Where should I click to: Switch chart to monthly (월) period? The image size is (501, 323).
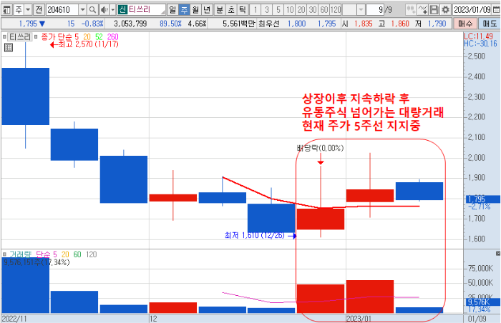tap(195, 10)
